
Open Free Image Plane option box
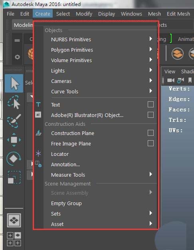(150, 143)
